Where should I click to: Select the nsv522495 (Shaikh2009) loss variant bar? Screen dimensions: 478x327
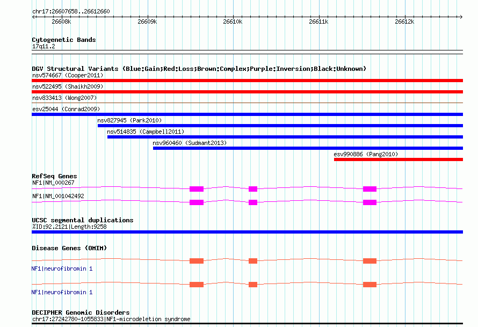pyautogui.click(x=247, y=92)
